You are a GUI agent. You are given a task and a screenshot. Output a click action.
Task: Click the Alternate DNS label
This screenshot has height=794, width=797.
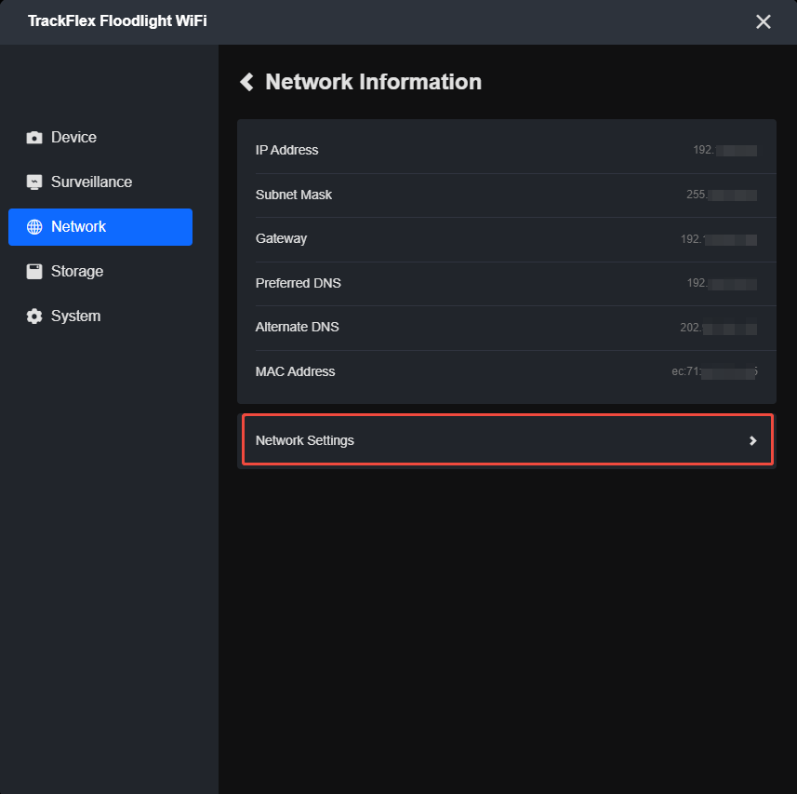pos(297,327)
